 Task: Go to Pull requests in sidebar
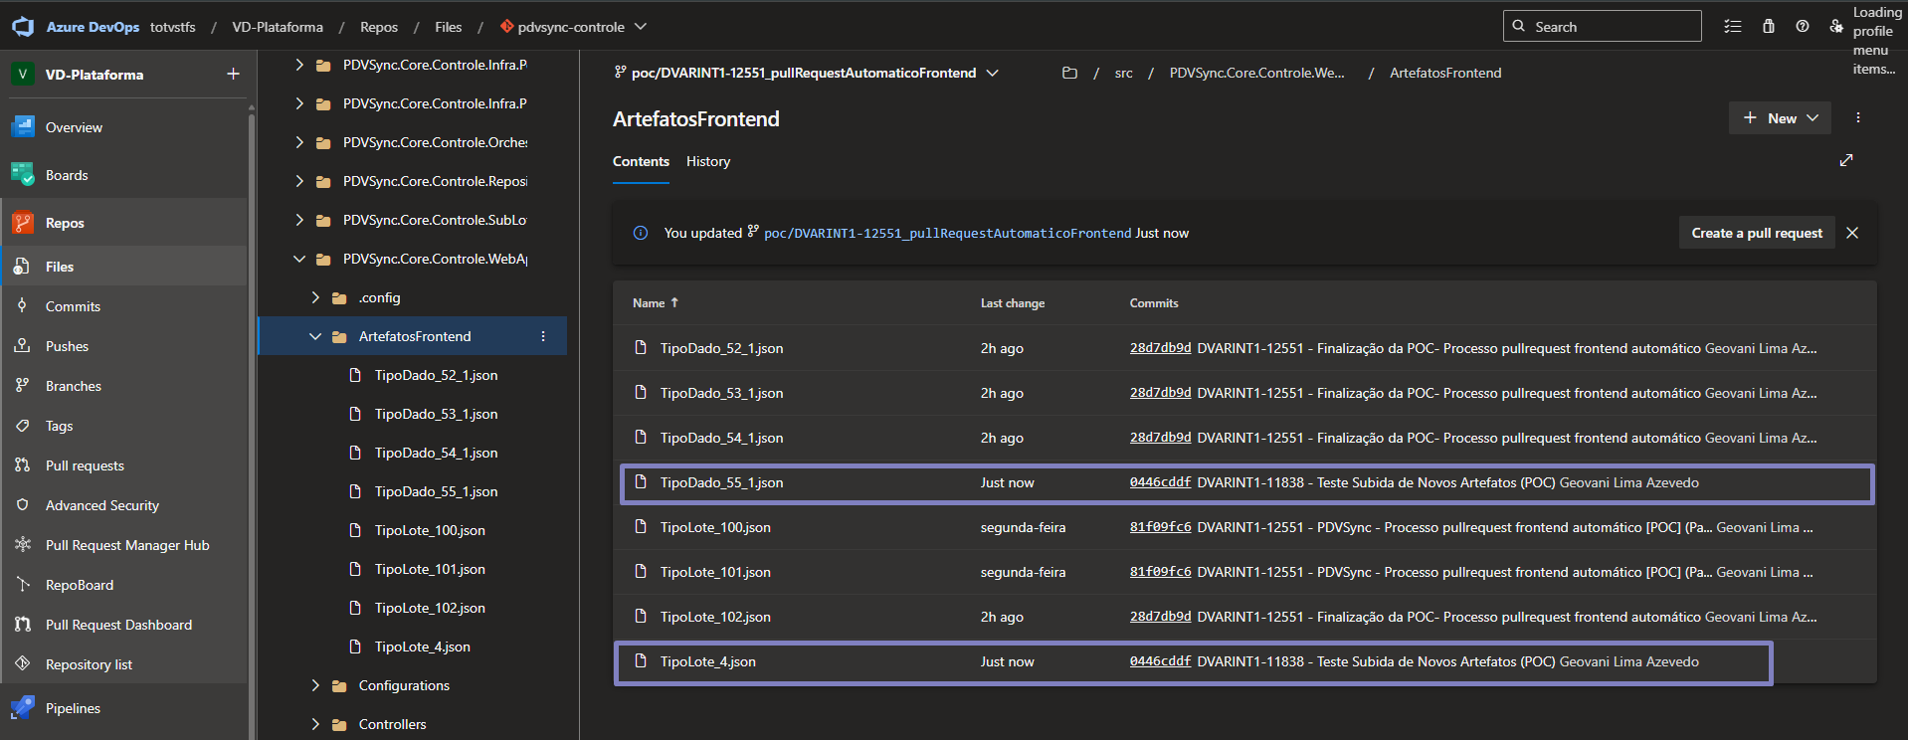point(85,465)
